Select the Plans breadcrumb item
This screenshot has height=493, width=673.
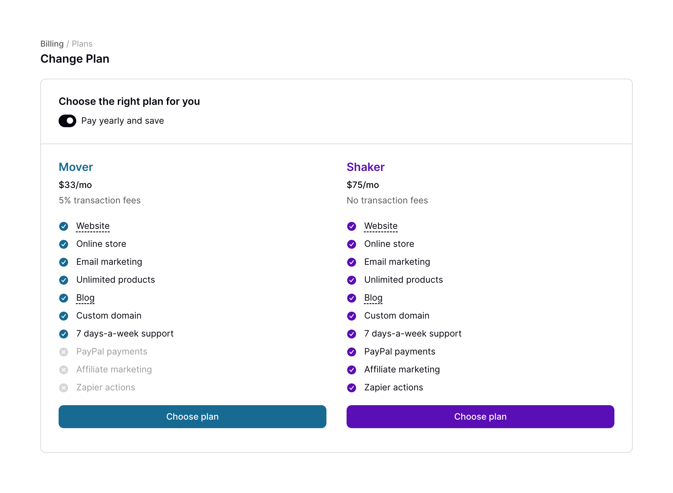tap(82, 43)
